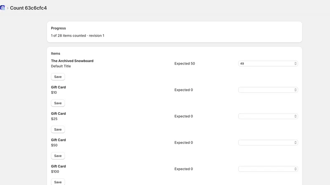Click the Gift Card $100 quantity stepper arrows
330x185 pixels.
(x=295, y=169)
